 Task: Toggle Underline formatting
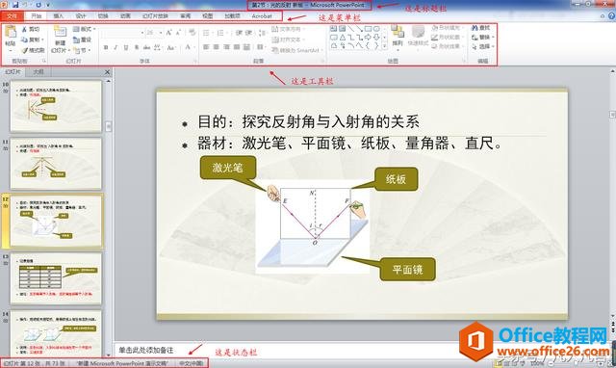tap(126, 47)
